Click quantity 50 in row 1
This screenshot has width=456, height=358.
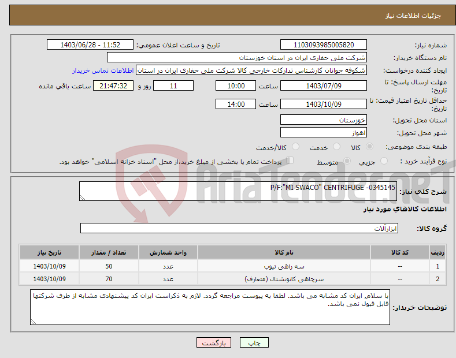pos(109,266)
